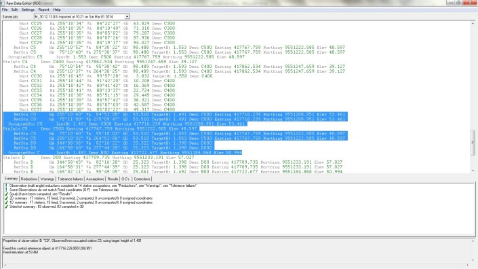Click the green check beside 'Spur(s) have been computed'
The height and width of the screenshot is (269, 478).
click(x=6, y=194)
